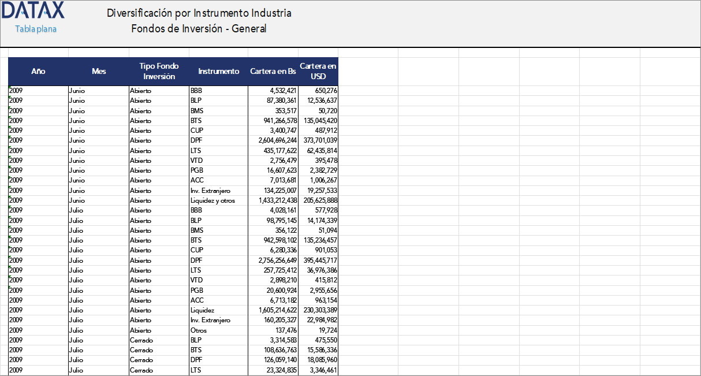This screenshot has height=376, width=701.
Task: Open the Tabla plana view
Action: (35, 28)
